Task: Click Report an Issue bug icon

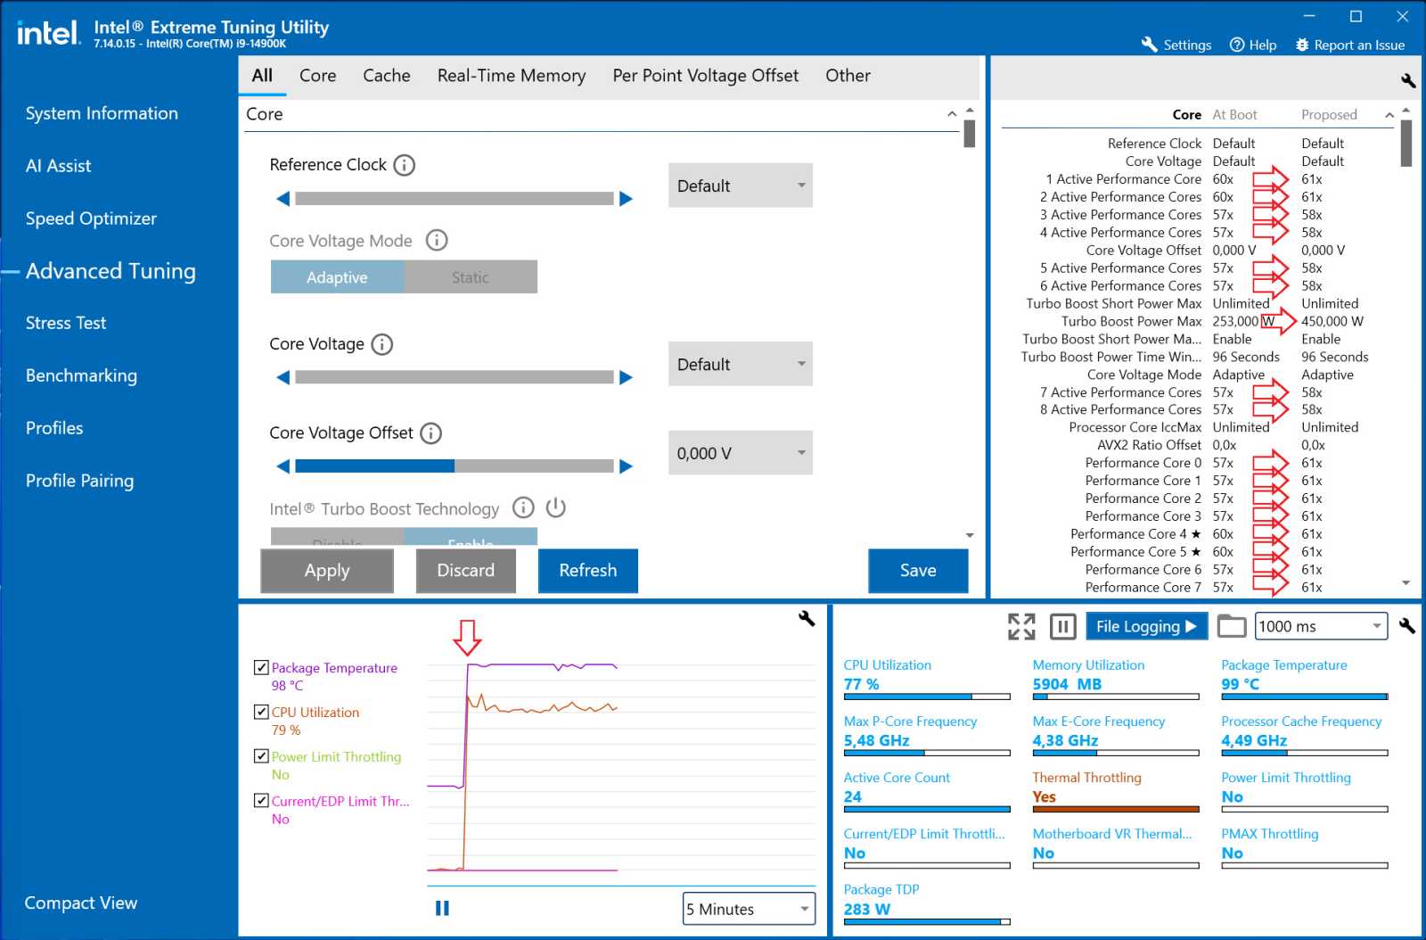Action: point(1302,45)
